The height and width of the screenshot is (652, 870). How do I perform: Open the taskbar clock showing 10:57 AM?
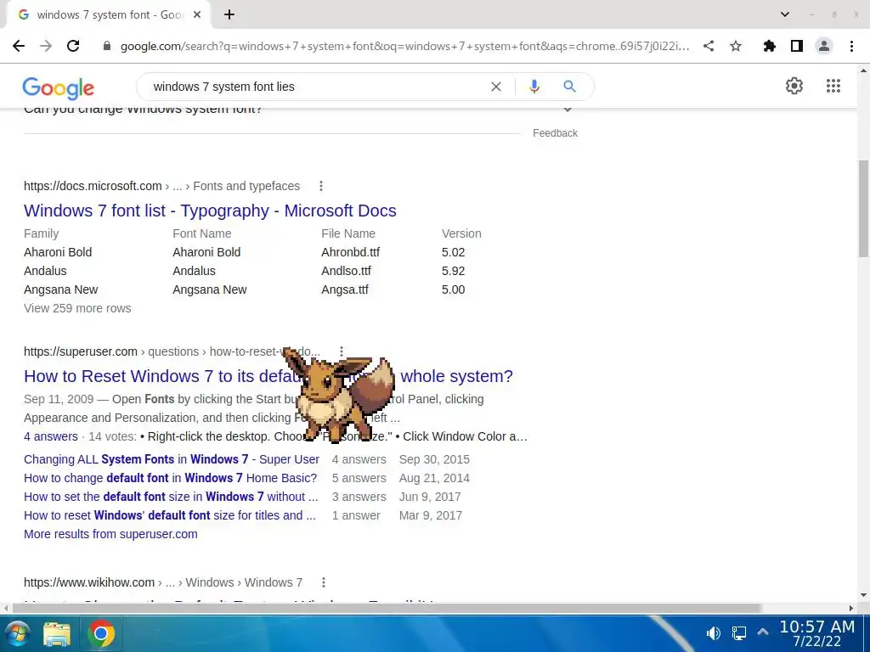816,633
